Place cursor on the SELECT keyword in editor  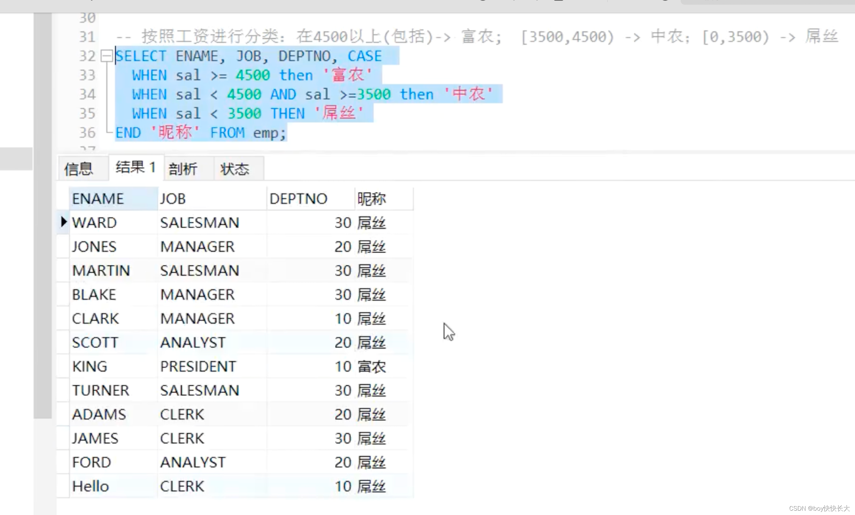(x=141, y=55)
